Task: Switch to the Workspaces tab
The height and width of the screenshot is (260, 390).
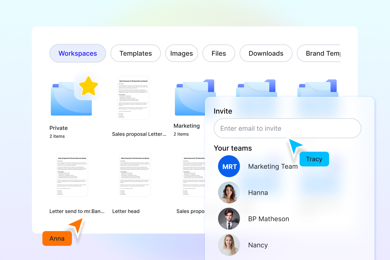Action: 78,53
